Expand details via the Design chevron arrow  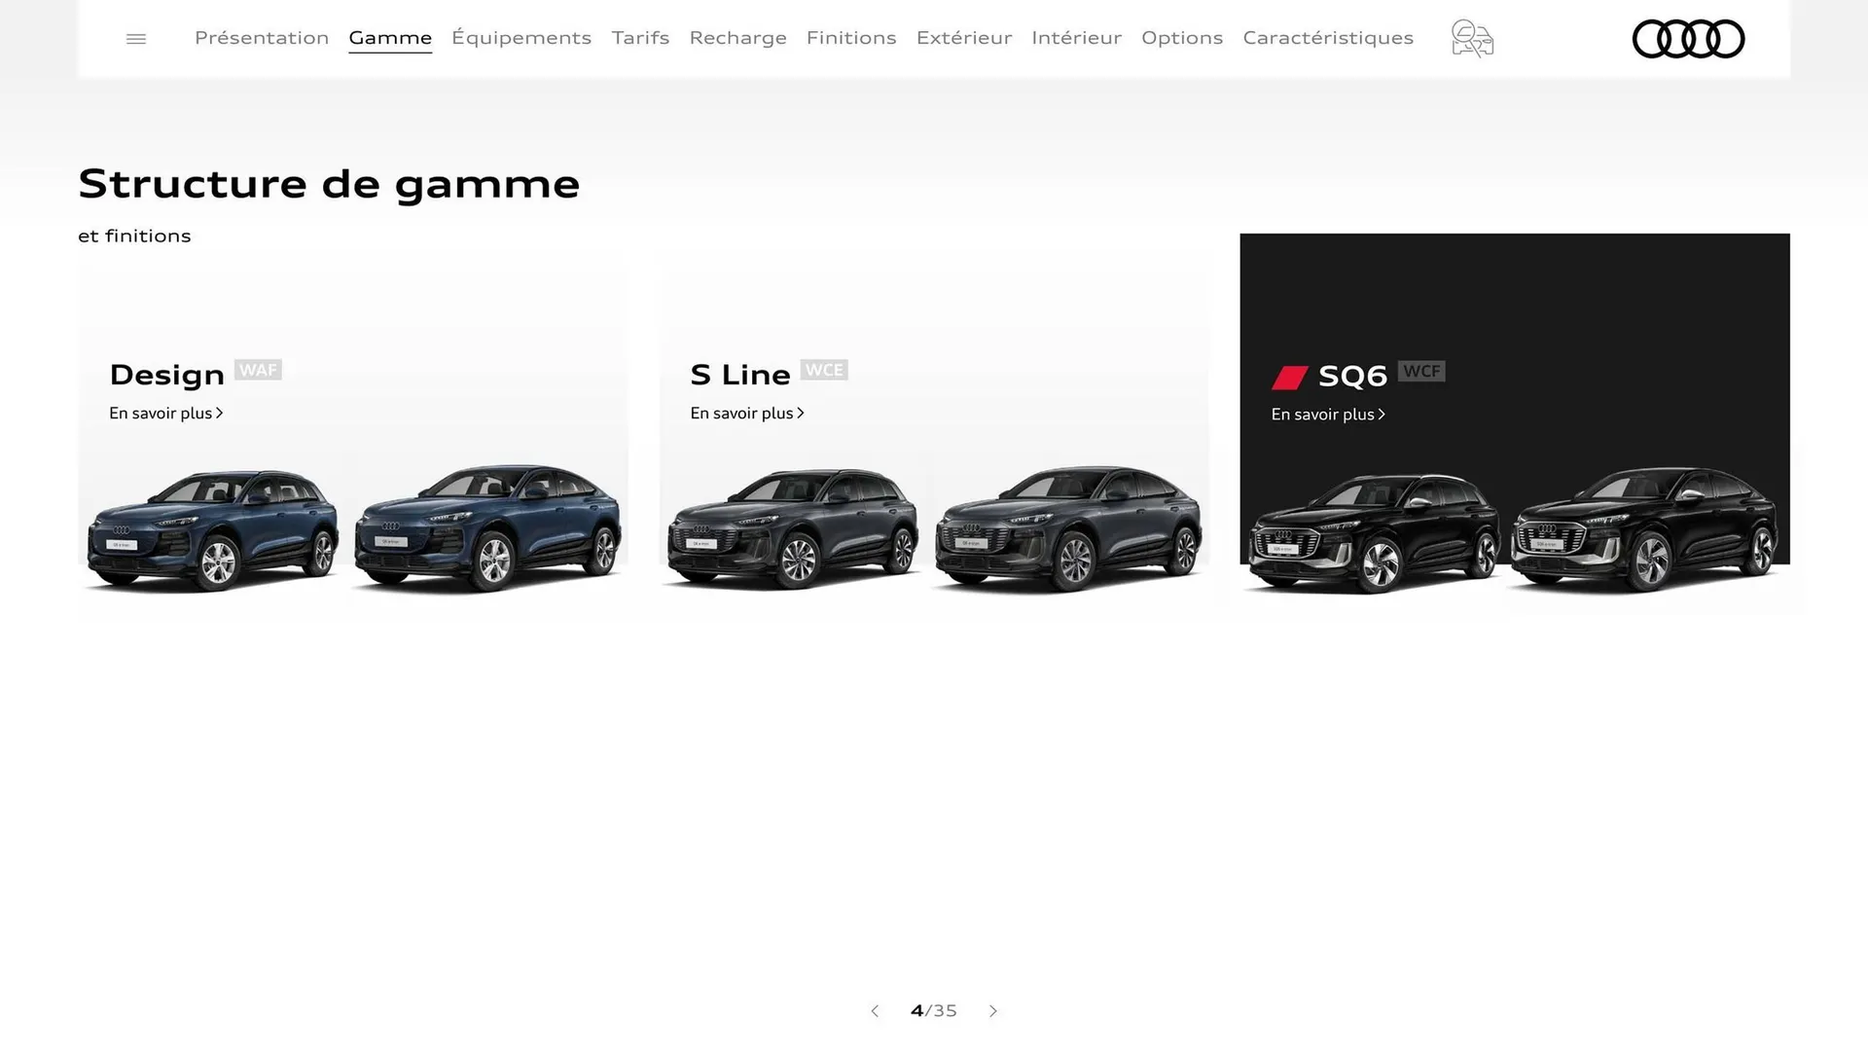tap(219, 413)
